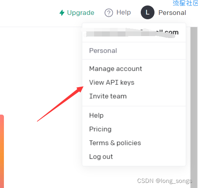Click the orange gradient panel at left edge
This screenshot has width=198, height=188.
(2, 151)
